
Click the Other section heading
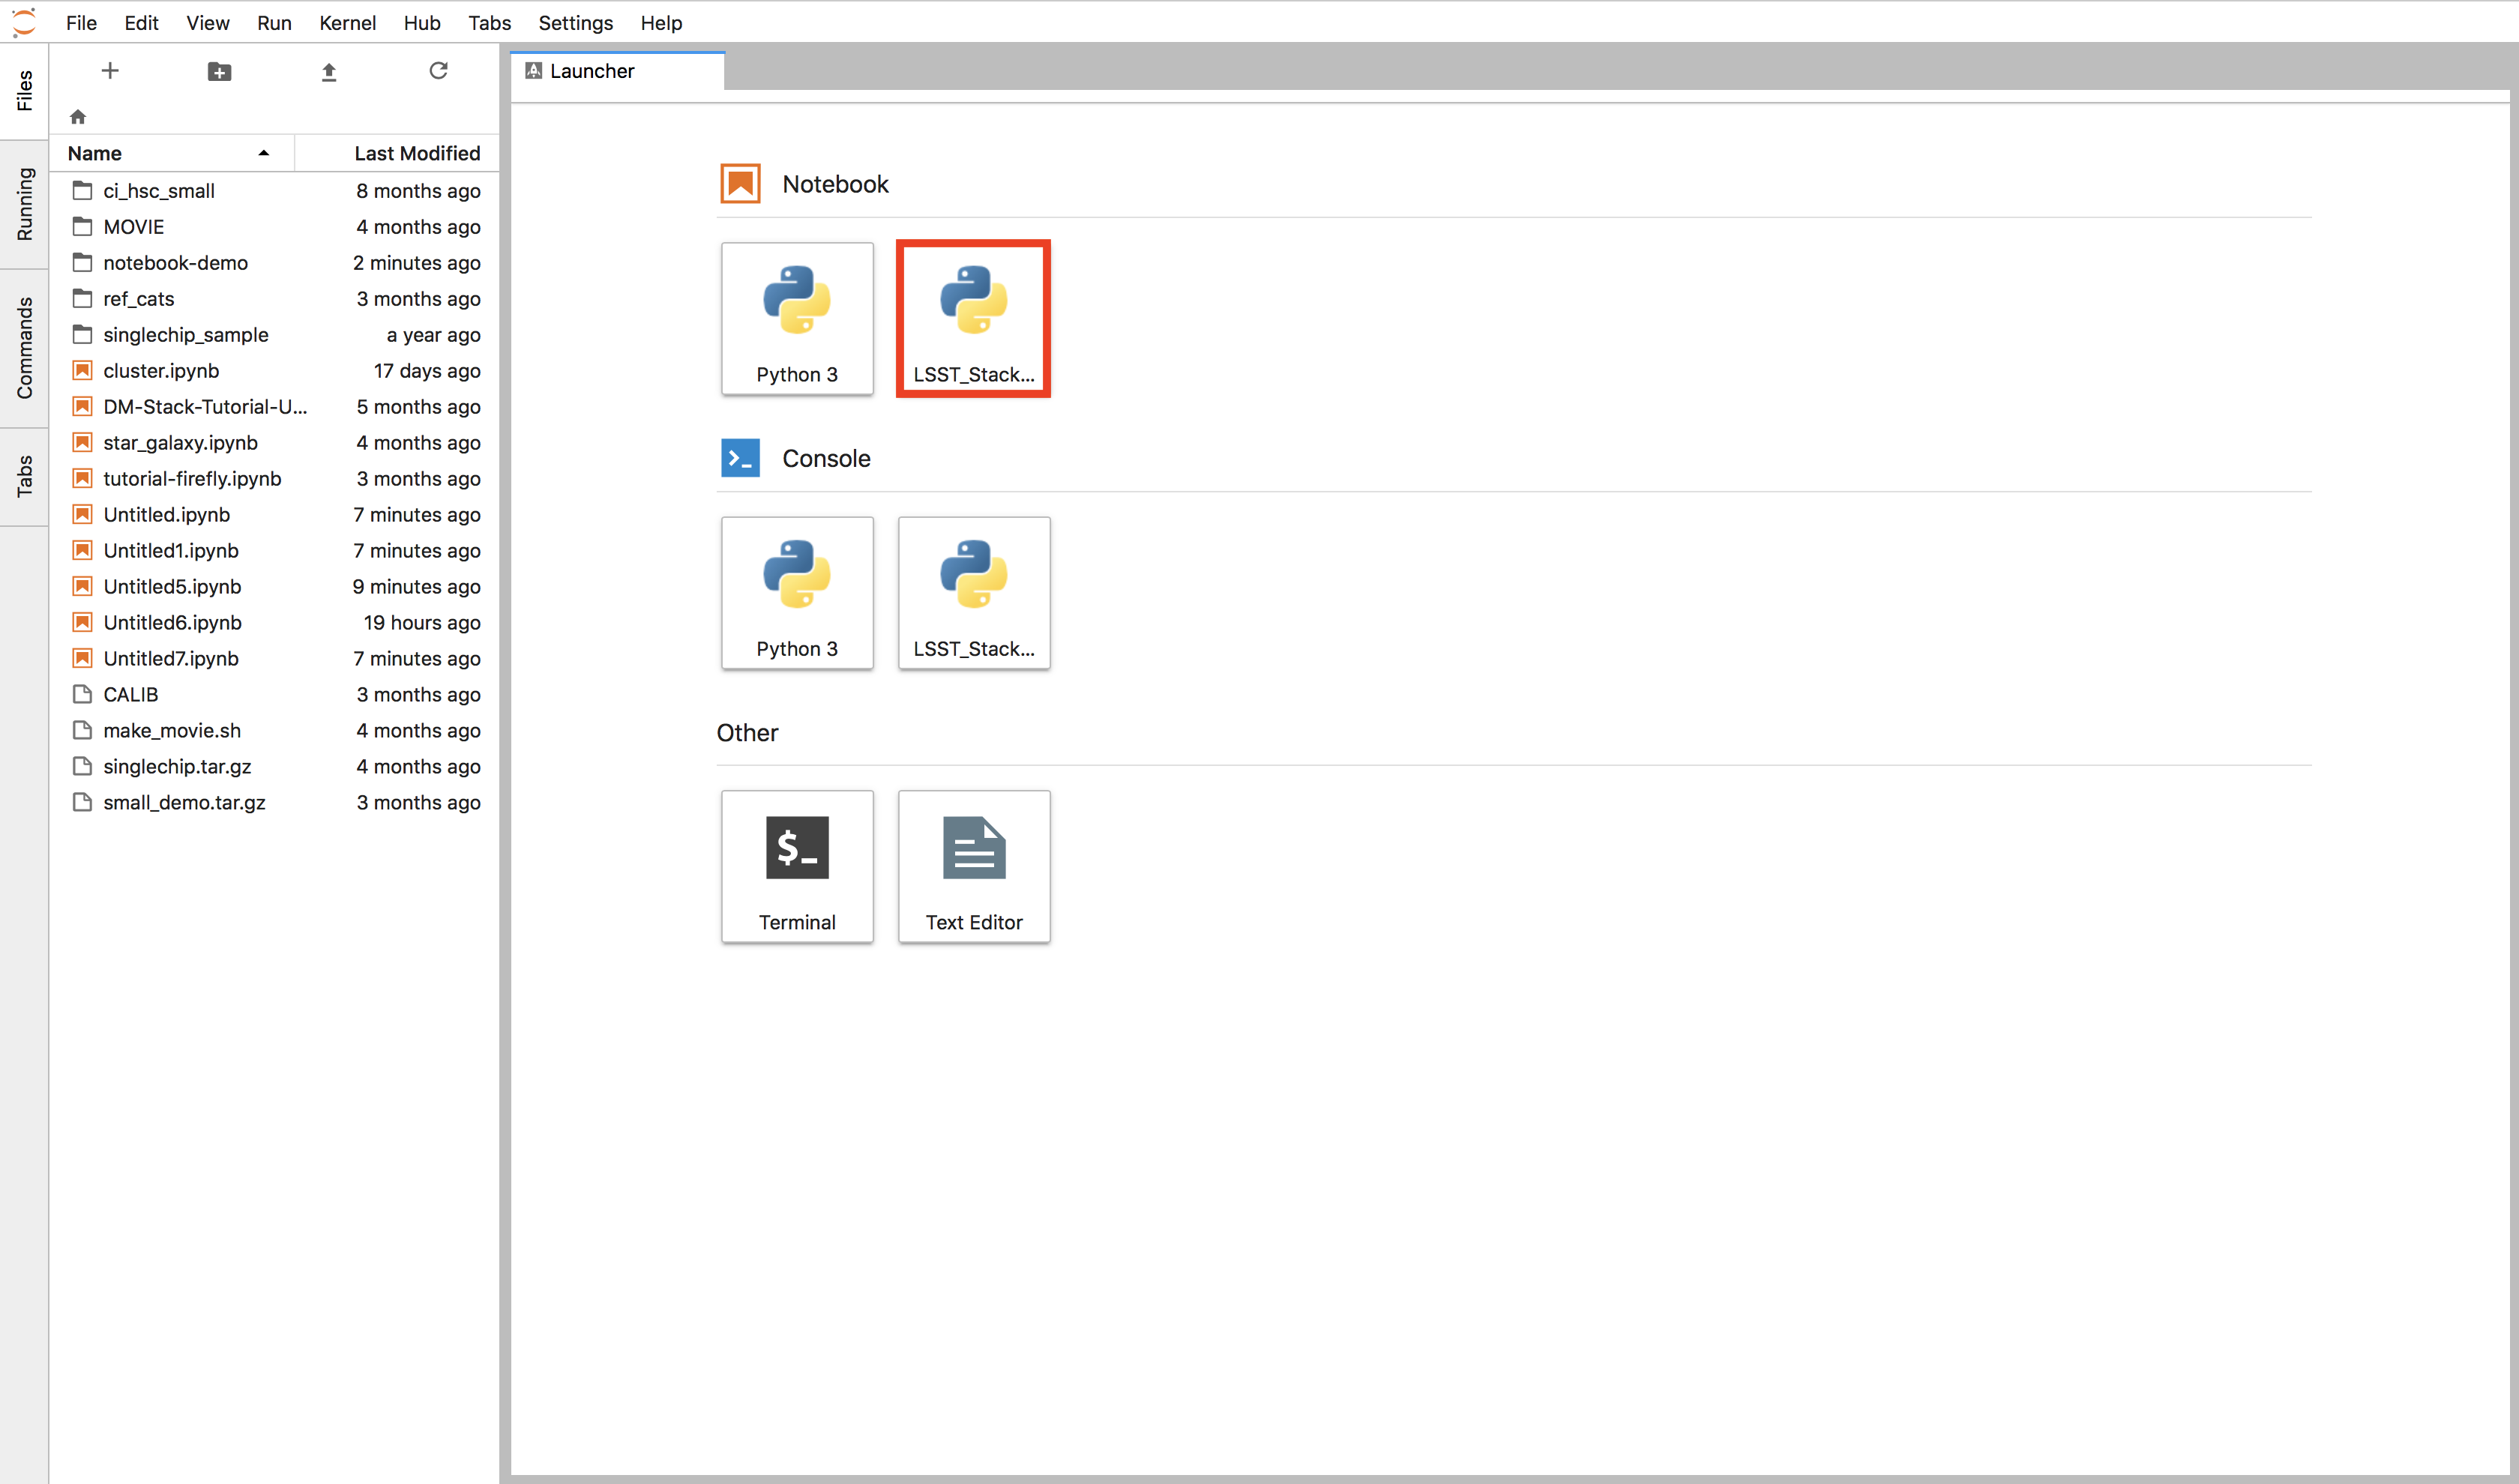point(747,732)
